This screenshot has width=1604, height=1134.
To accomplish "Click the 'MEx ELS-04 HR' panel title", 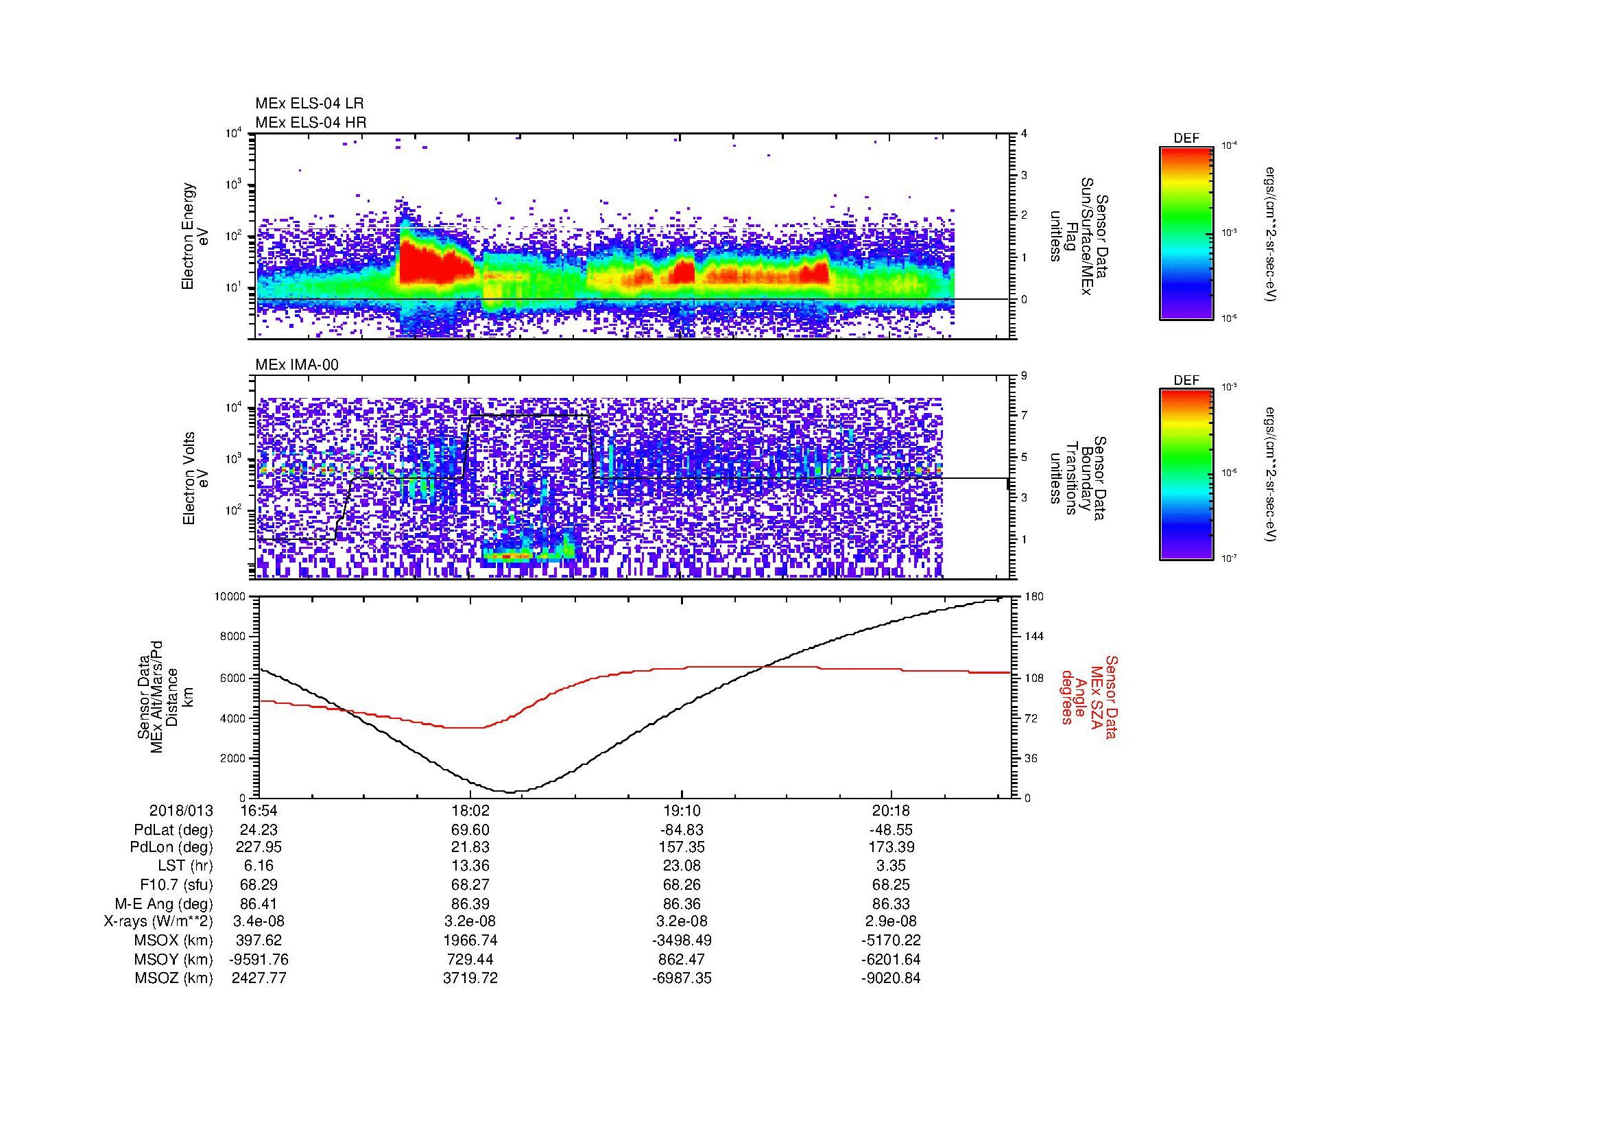I will [311, 122].
